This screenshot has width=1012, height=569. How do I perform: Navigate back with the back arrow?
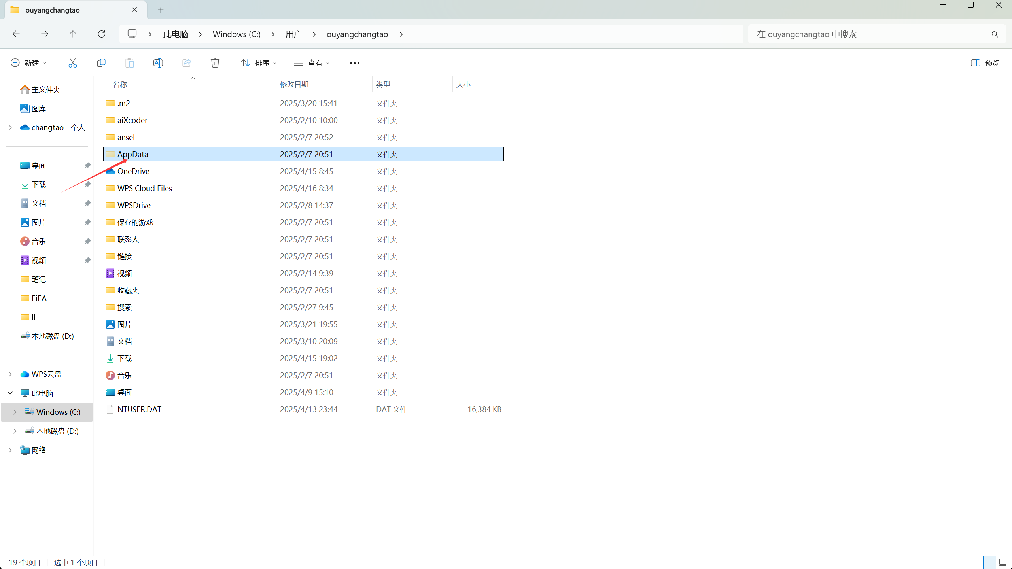coord(16,34)
